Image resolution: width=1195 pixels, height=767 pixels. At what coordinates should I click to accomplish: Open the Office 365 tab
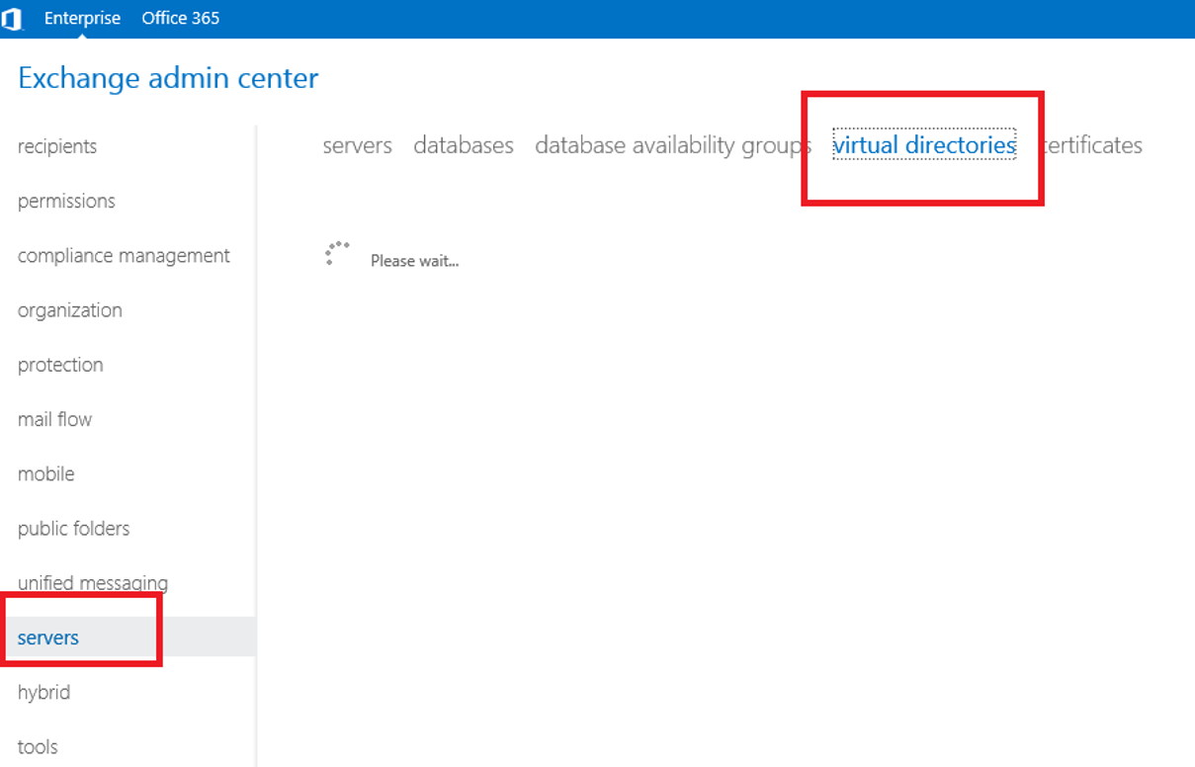click(181, 19)
